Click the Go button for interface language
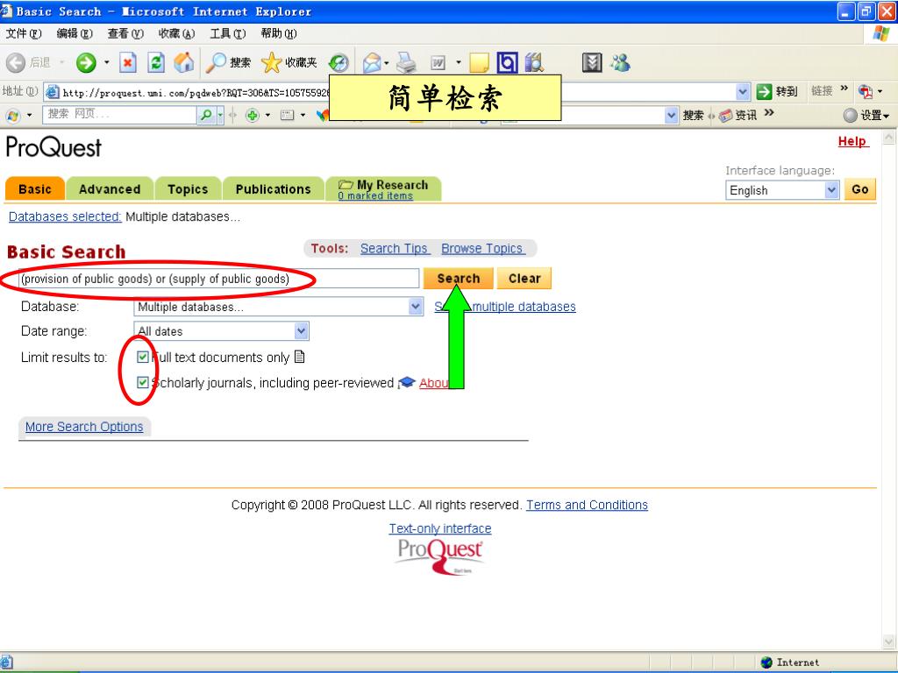Image resolution: width=898 pixels, height=673 pixels. pyautogui.click(x=859, y=189)
